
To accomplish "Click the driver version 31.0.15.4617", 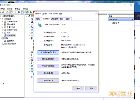I will [x=66, y=41].
